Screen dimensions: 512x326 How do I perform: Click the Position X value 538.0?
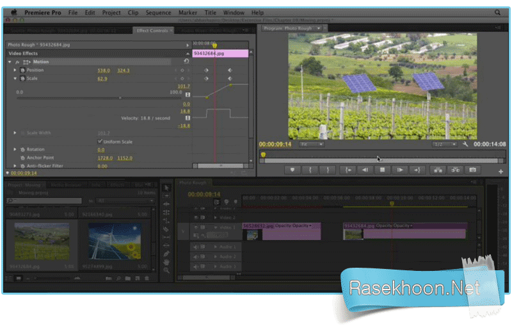pyautogui.click(x=104, y=70)
